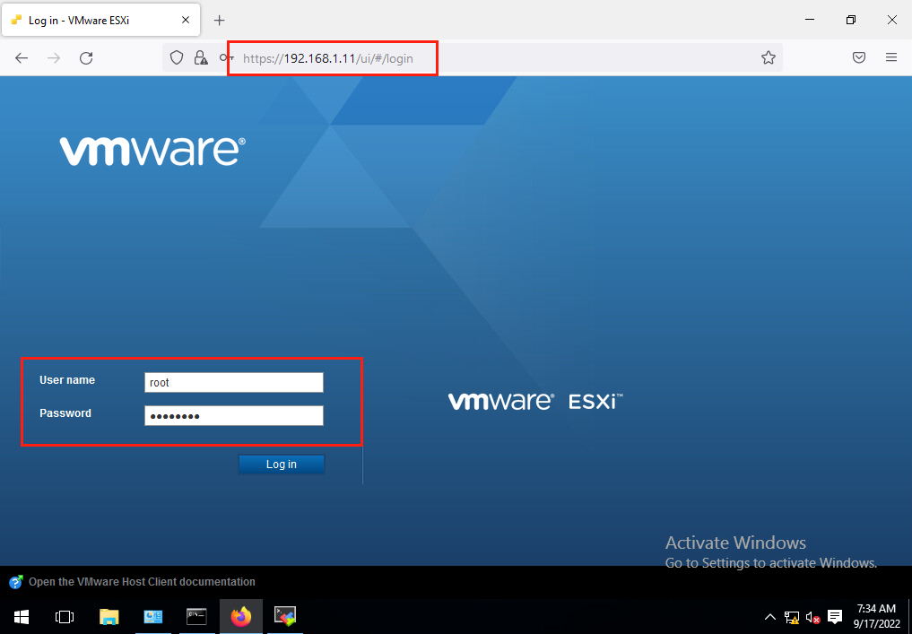Viewport: 912px width, 634px height.
Task: Open the saved logins key icon
Action: click(x=226, y=57)
